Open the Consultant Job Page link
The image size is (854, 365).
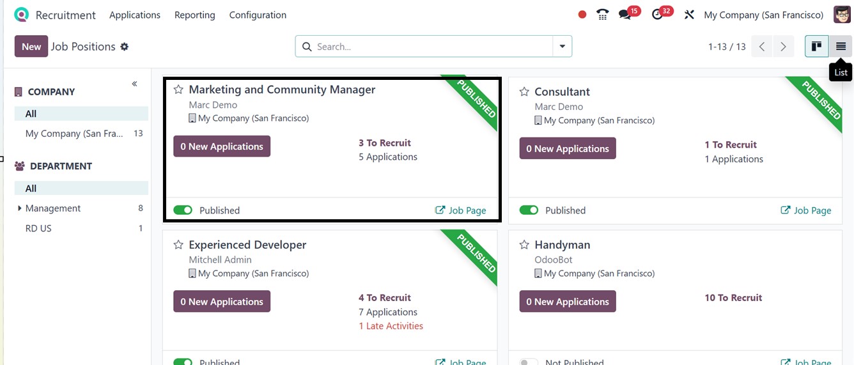click(806, 210)
